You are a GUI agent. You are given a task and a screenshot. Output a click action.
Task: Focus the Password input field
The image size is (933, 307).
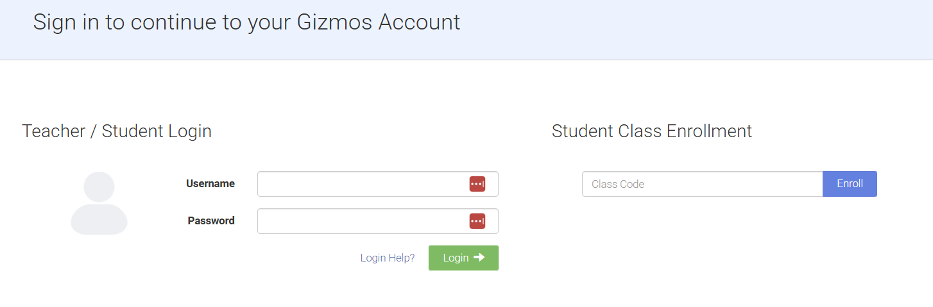point(378,221)
